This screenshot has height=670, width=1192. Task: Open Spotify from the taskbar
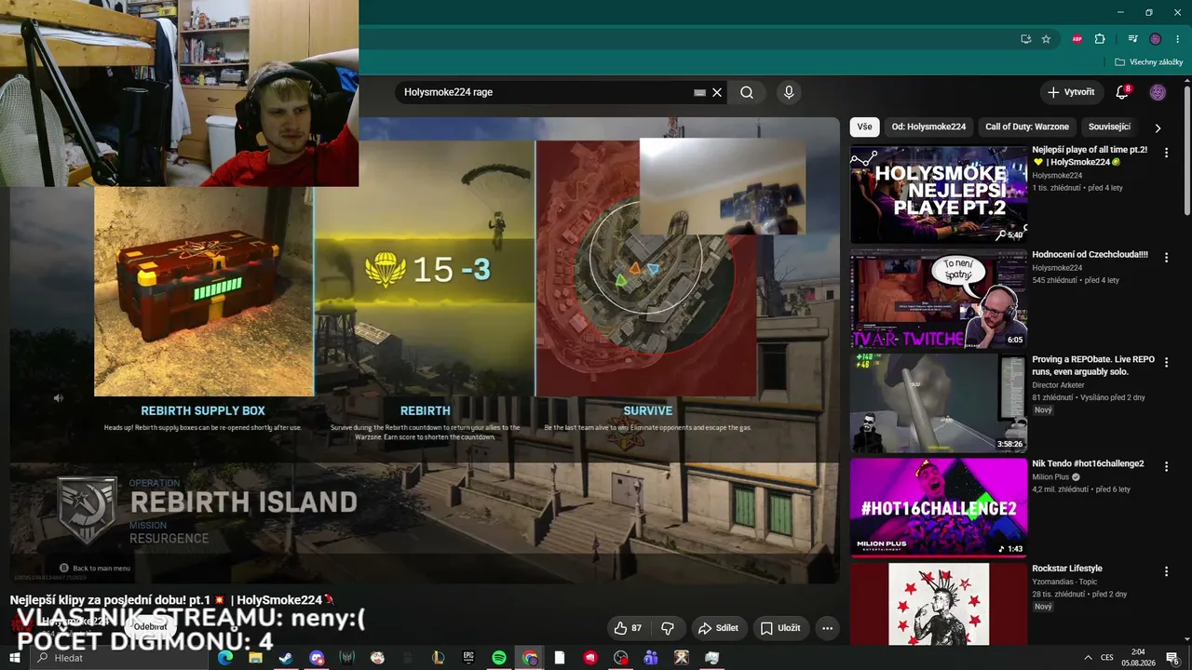pyautogui.click(x=499, y=658)
